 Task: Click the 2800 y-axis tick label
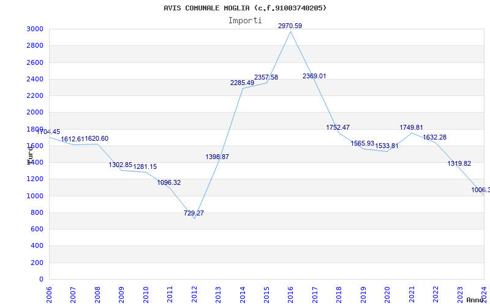click(35, 45)
